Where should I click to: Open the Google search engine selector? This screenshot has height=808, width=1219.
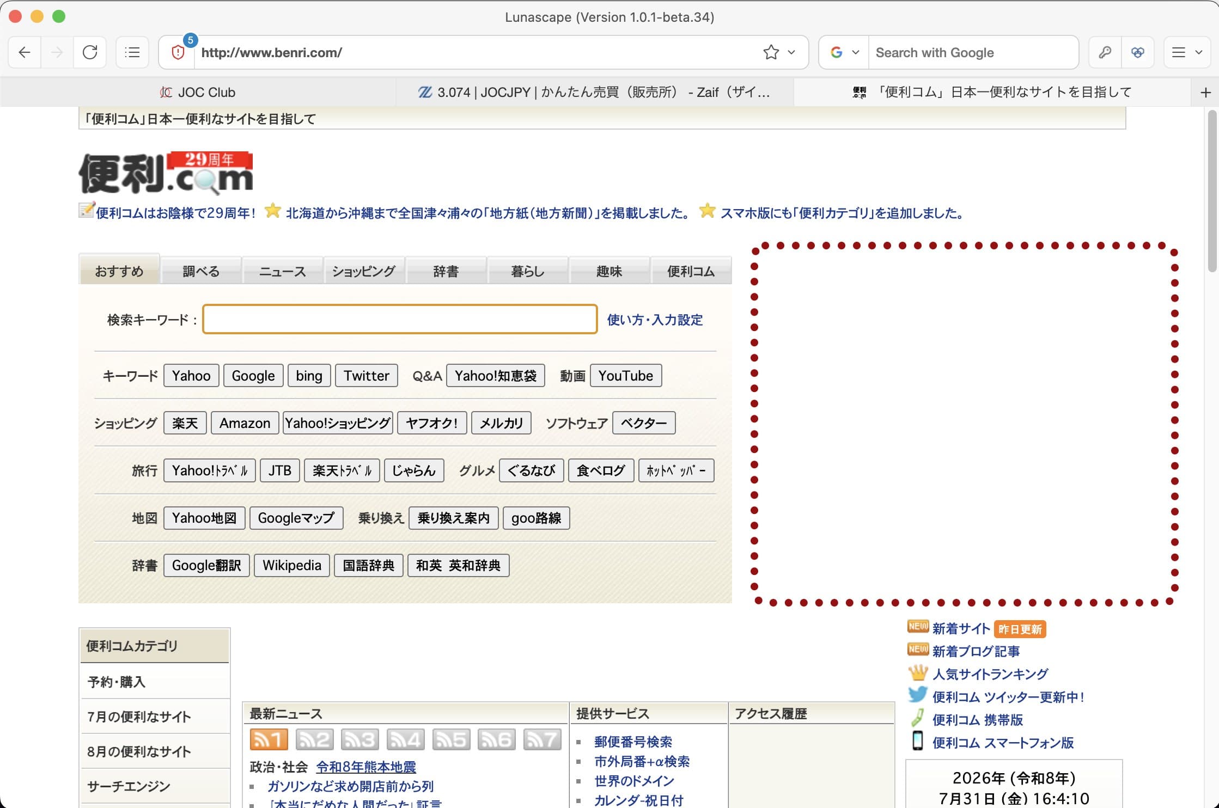pyautogui.click(x=844, y=52)
